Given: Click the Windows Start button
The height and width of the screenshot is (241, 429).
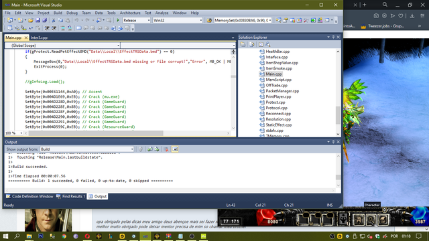Looking at the screenshot, I should coord(5,236).
